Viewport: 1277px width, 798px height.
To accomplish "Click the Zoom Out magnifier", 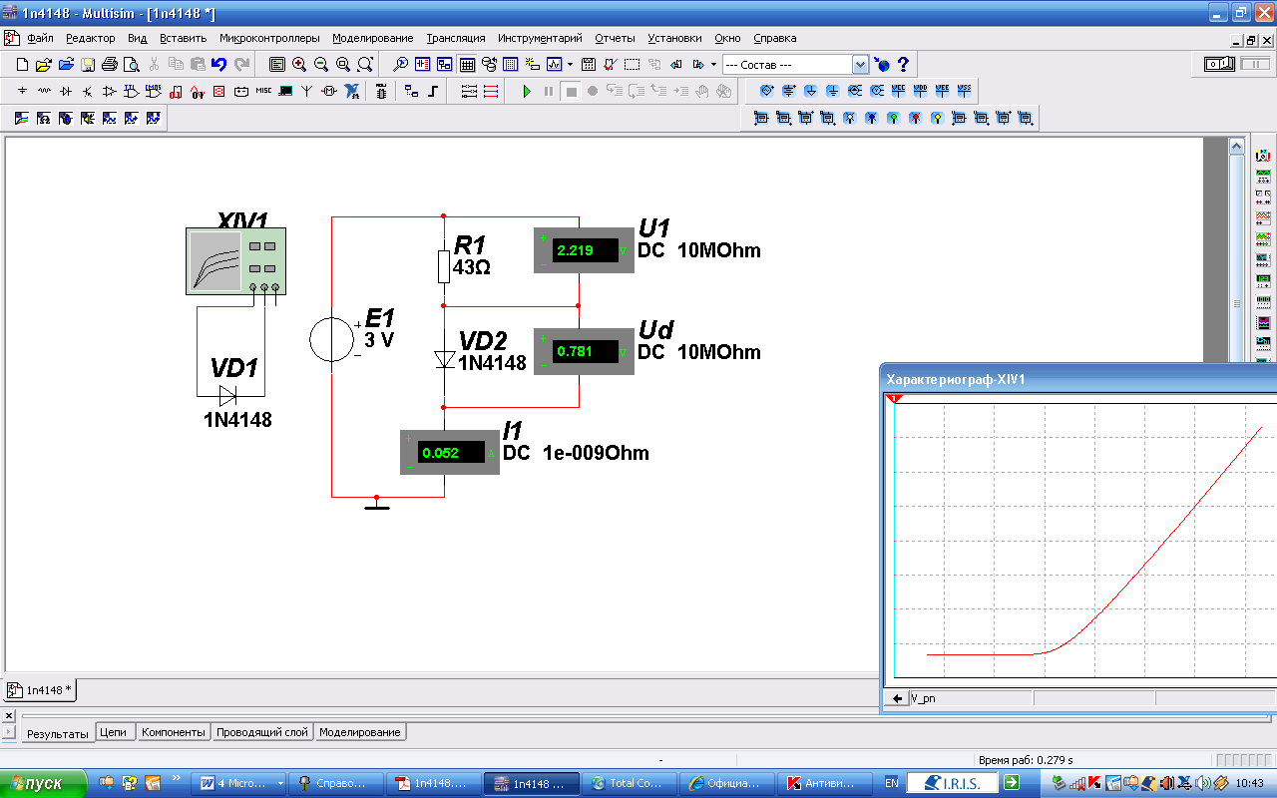I will coord(321,64).
